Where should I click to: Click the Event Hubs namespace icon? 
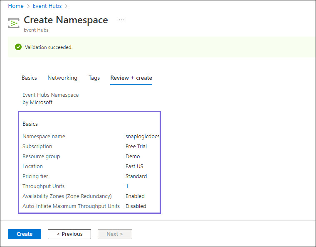tap(14, 23)
